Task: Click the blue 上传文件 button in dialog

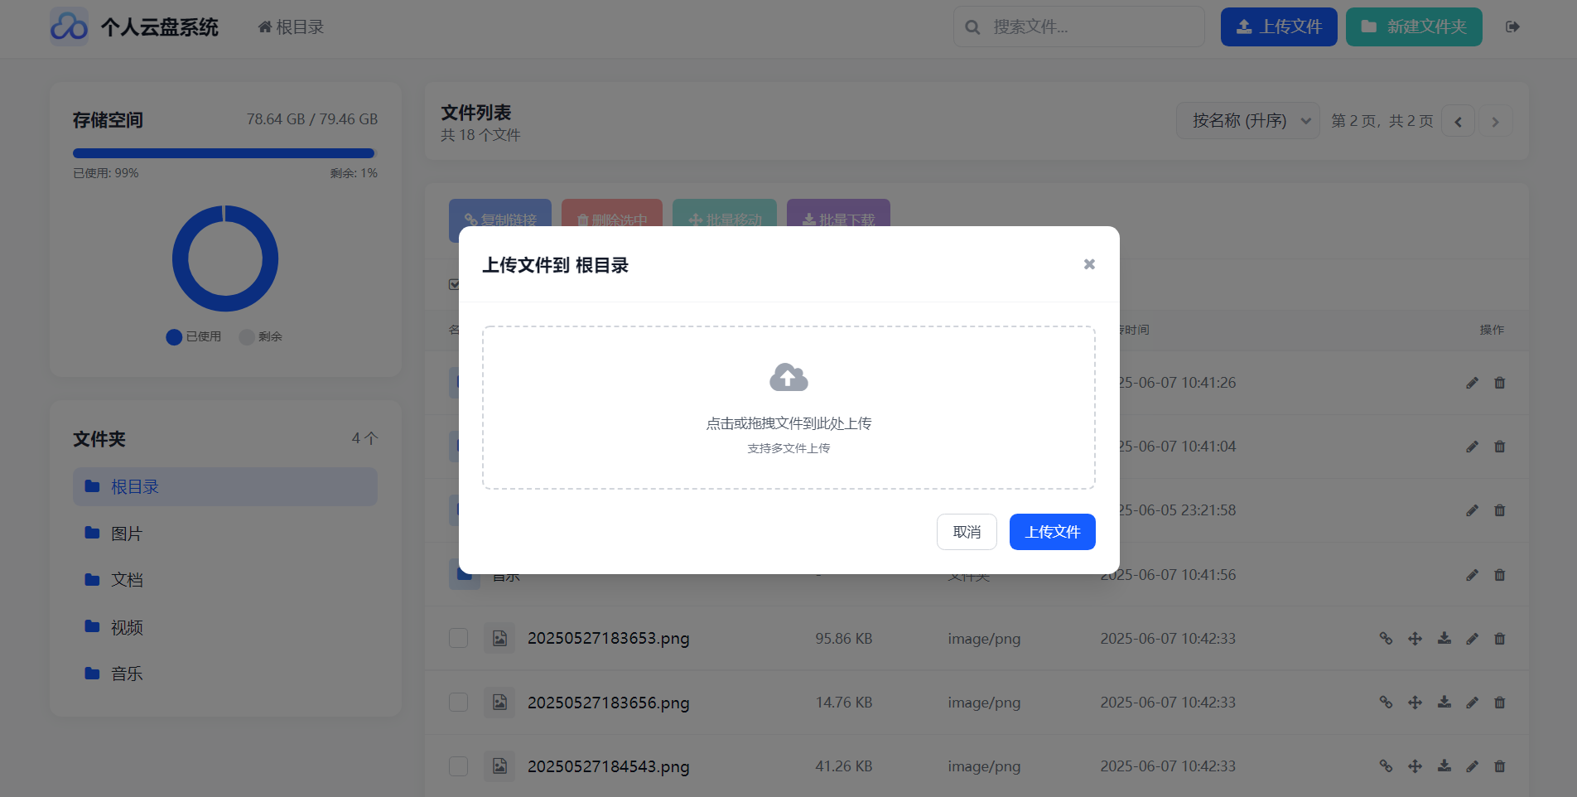Action: point(1052,532)
